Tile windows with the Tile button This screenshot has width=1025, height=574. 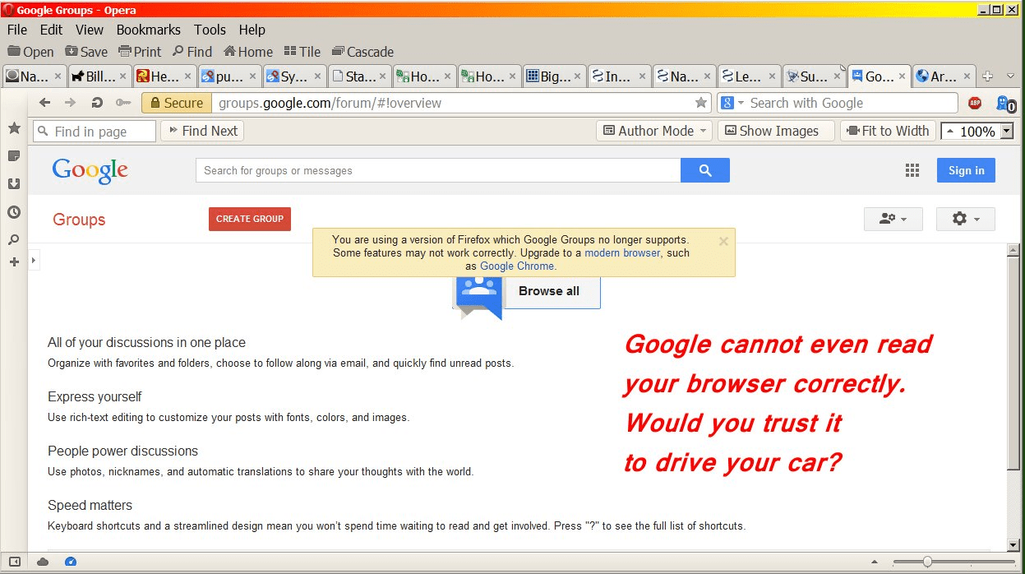302,52
